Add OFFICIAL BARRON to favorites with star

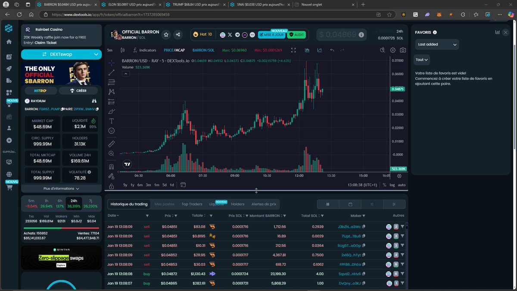[x=166, y=34]
